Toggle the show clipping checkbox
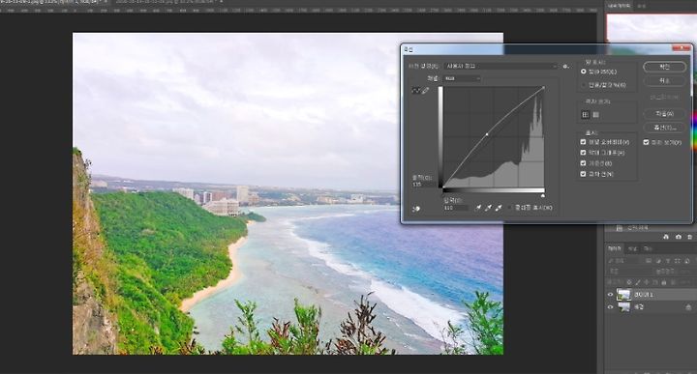Viewport: 697px width, 374px height. [x=510, y=208]
